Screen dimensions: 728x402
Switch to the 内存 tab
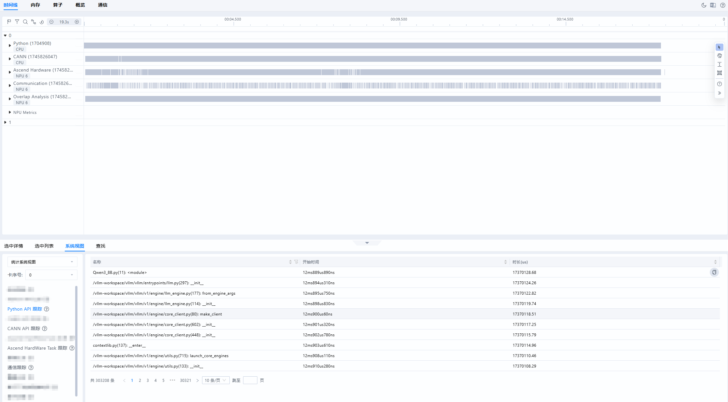coord(35,5)
